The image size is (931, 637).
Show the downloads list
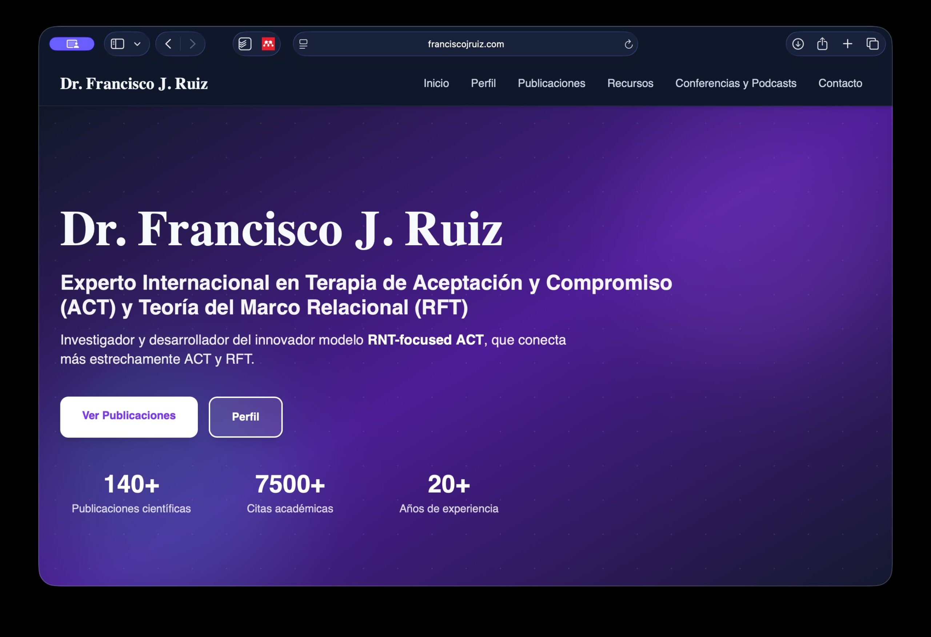[798, 44]
